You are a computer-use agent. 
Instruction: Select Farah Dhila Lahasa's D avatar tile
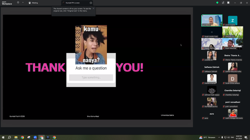click(233, 79)
